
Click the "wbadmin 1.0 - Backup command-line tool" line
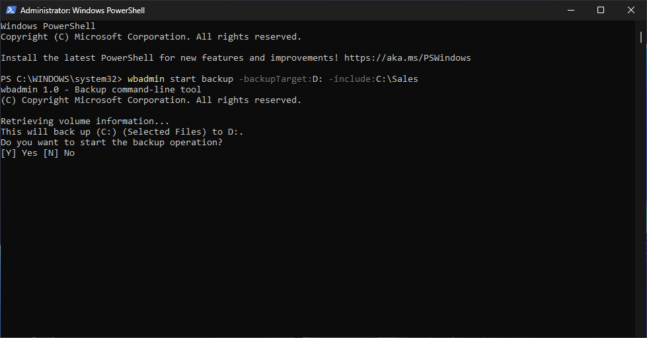coord(101,90)
